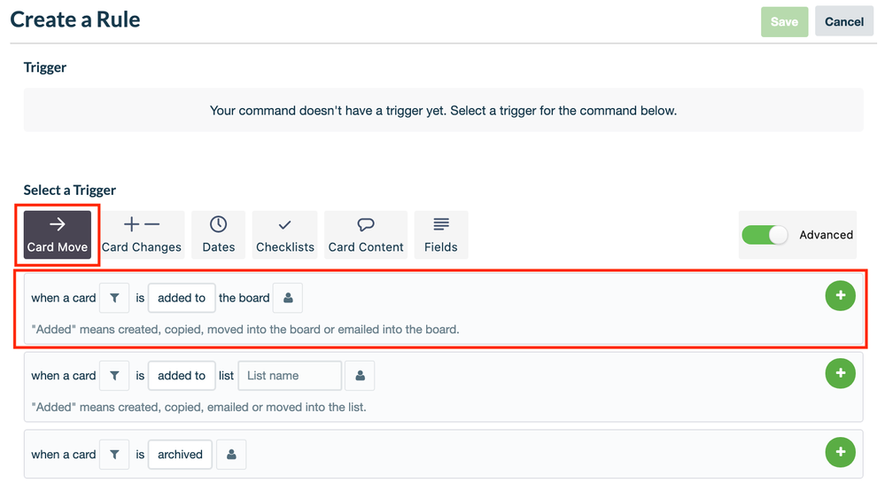Click filter icon in archived trigger row

[x=114, y=455]
